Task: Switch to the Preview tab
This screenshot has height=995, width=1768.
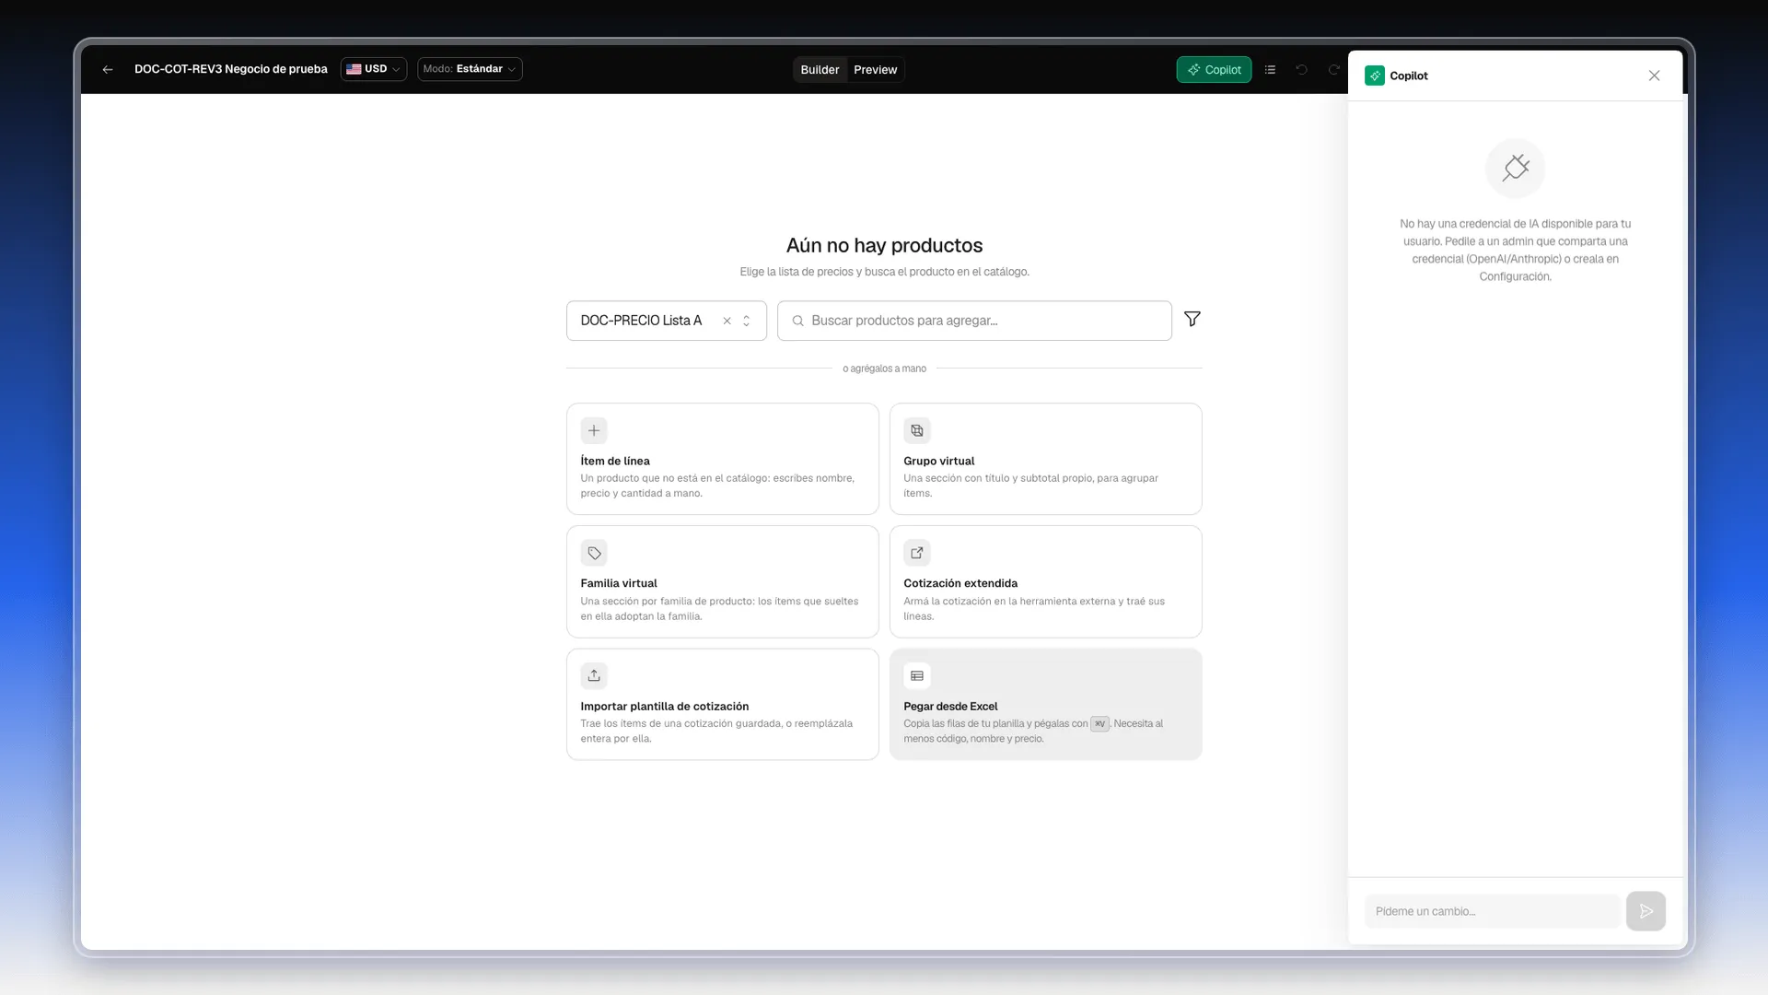Action: point(875,70)
